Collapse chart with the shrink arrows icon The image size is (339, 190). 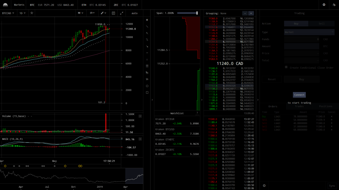point(121,13)
